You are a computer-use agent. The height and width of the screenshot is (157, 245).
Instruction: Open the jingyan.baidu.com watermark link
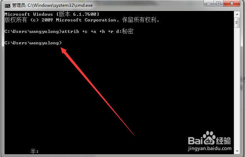(x=210, y=148)
